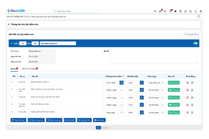Switch to 'Dịch vụ sử dụng' tab
Screen dimensions: 209x139
(x=29, y=68)
